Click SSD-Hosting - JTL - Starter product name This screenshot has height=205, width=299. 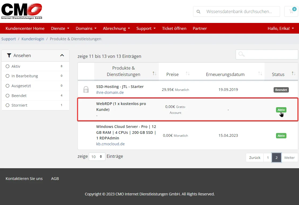(x=120, y=86)
